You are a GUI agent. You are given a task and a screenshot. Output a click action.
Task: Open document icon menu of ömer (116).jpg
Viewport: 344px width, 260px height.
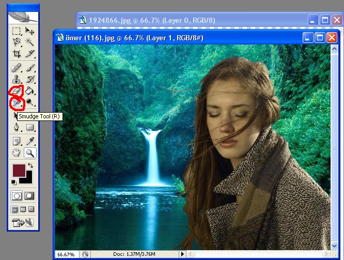[x=60, y=38]
